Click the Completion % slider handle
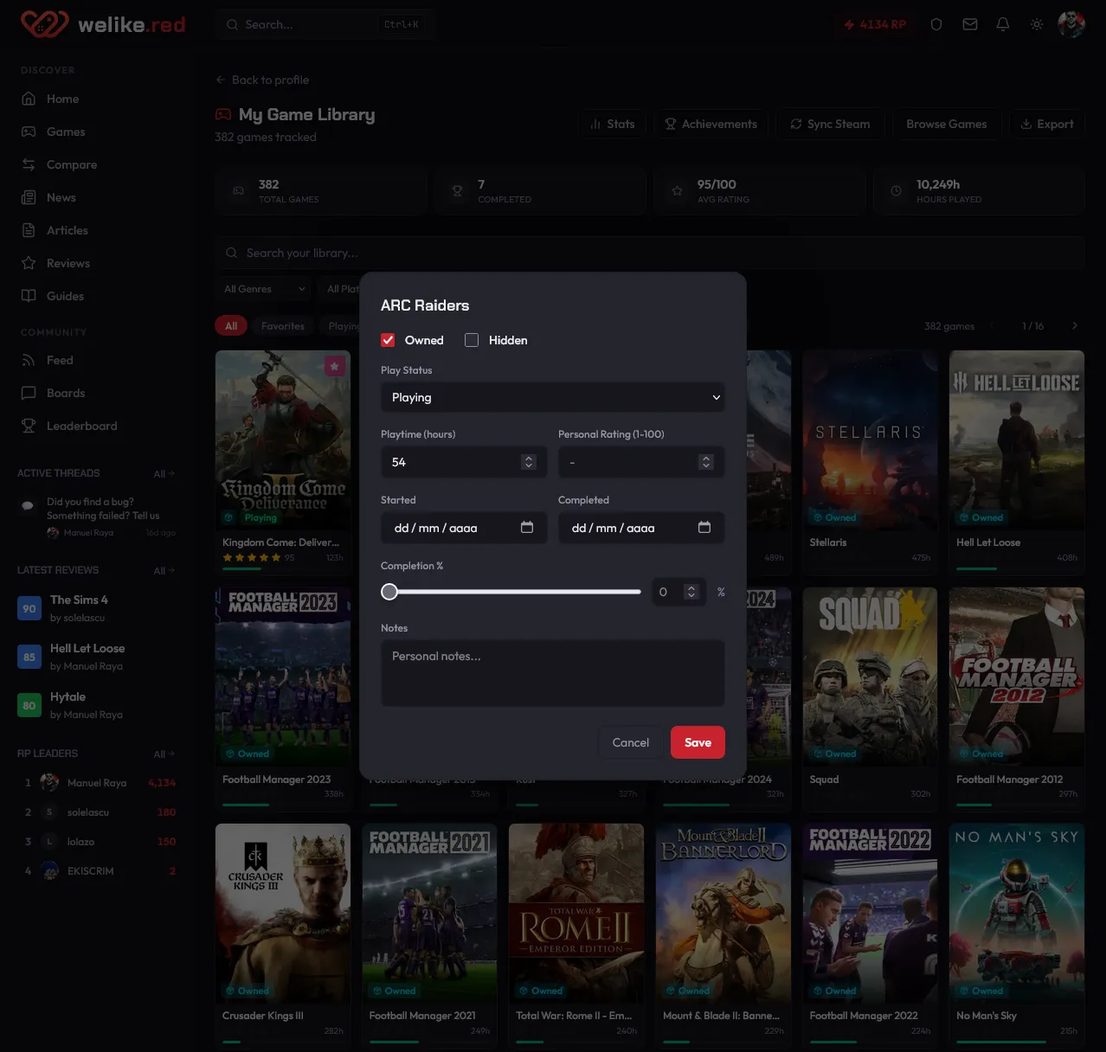Image resolution: width=1106 pixels, height=1052 pixels. [x=389, y=592]
